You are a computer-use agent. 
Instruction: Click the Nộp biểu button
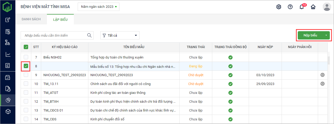pos(310,35)
